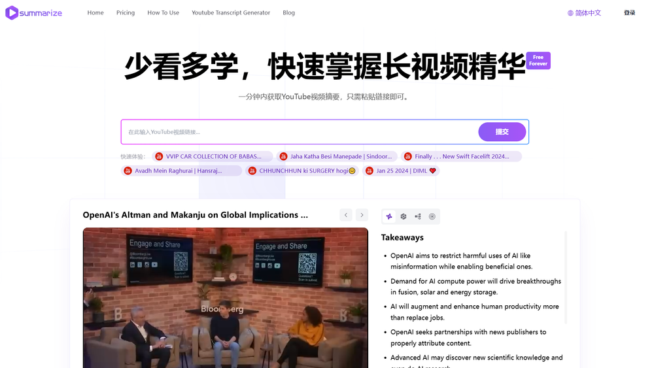This screenshot has width=654, height=368.
Task: Select the mind map tab icon
Action: pos(418,216)
